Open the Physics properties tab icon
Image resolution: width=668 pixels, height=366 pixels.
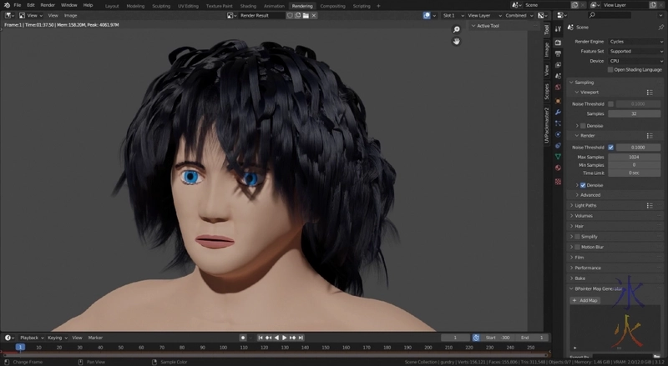click(558, 134)
